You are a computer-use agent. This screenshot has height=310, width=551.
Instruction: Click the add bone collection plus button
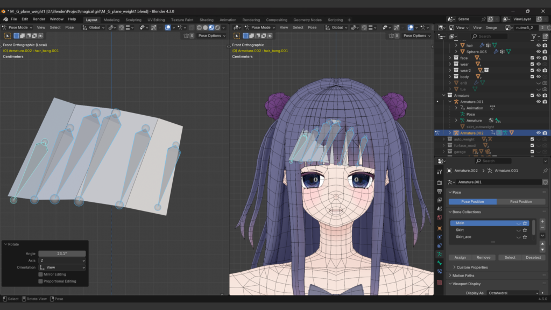[x=542, y=222]
